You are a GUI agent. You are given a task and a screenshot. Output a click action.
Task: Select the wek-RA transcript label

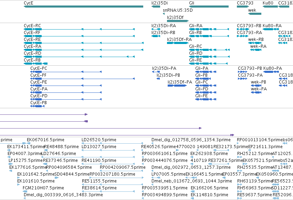[x=259, y=46]
